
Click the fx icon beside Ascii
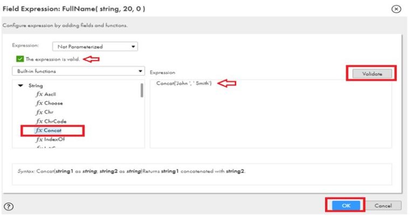[x=39, y=94]
